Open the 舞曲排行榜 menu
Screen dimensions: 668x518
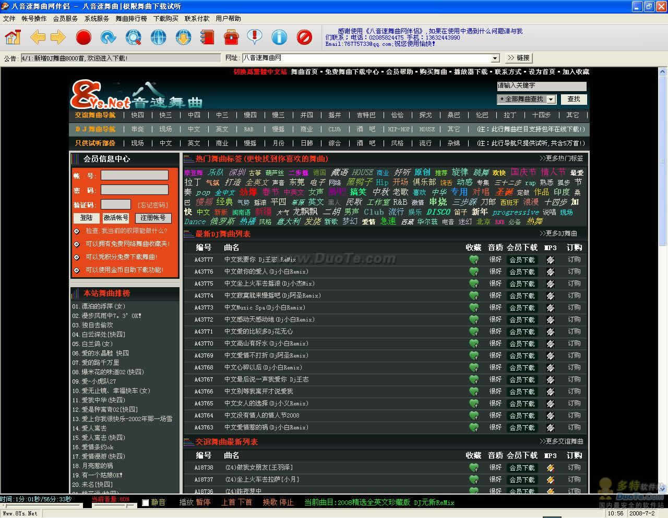point(131,19)
